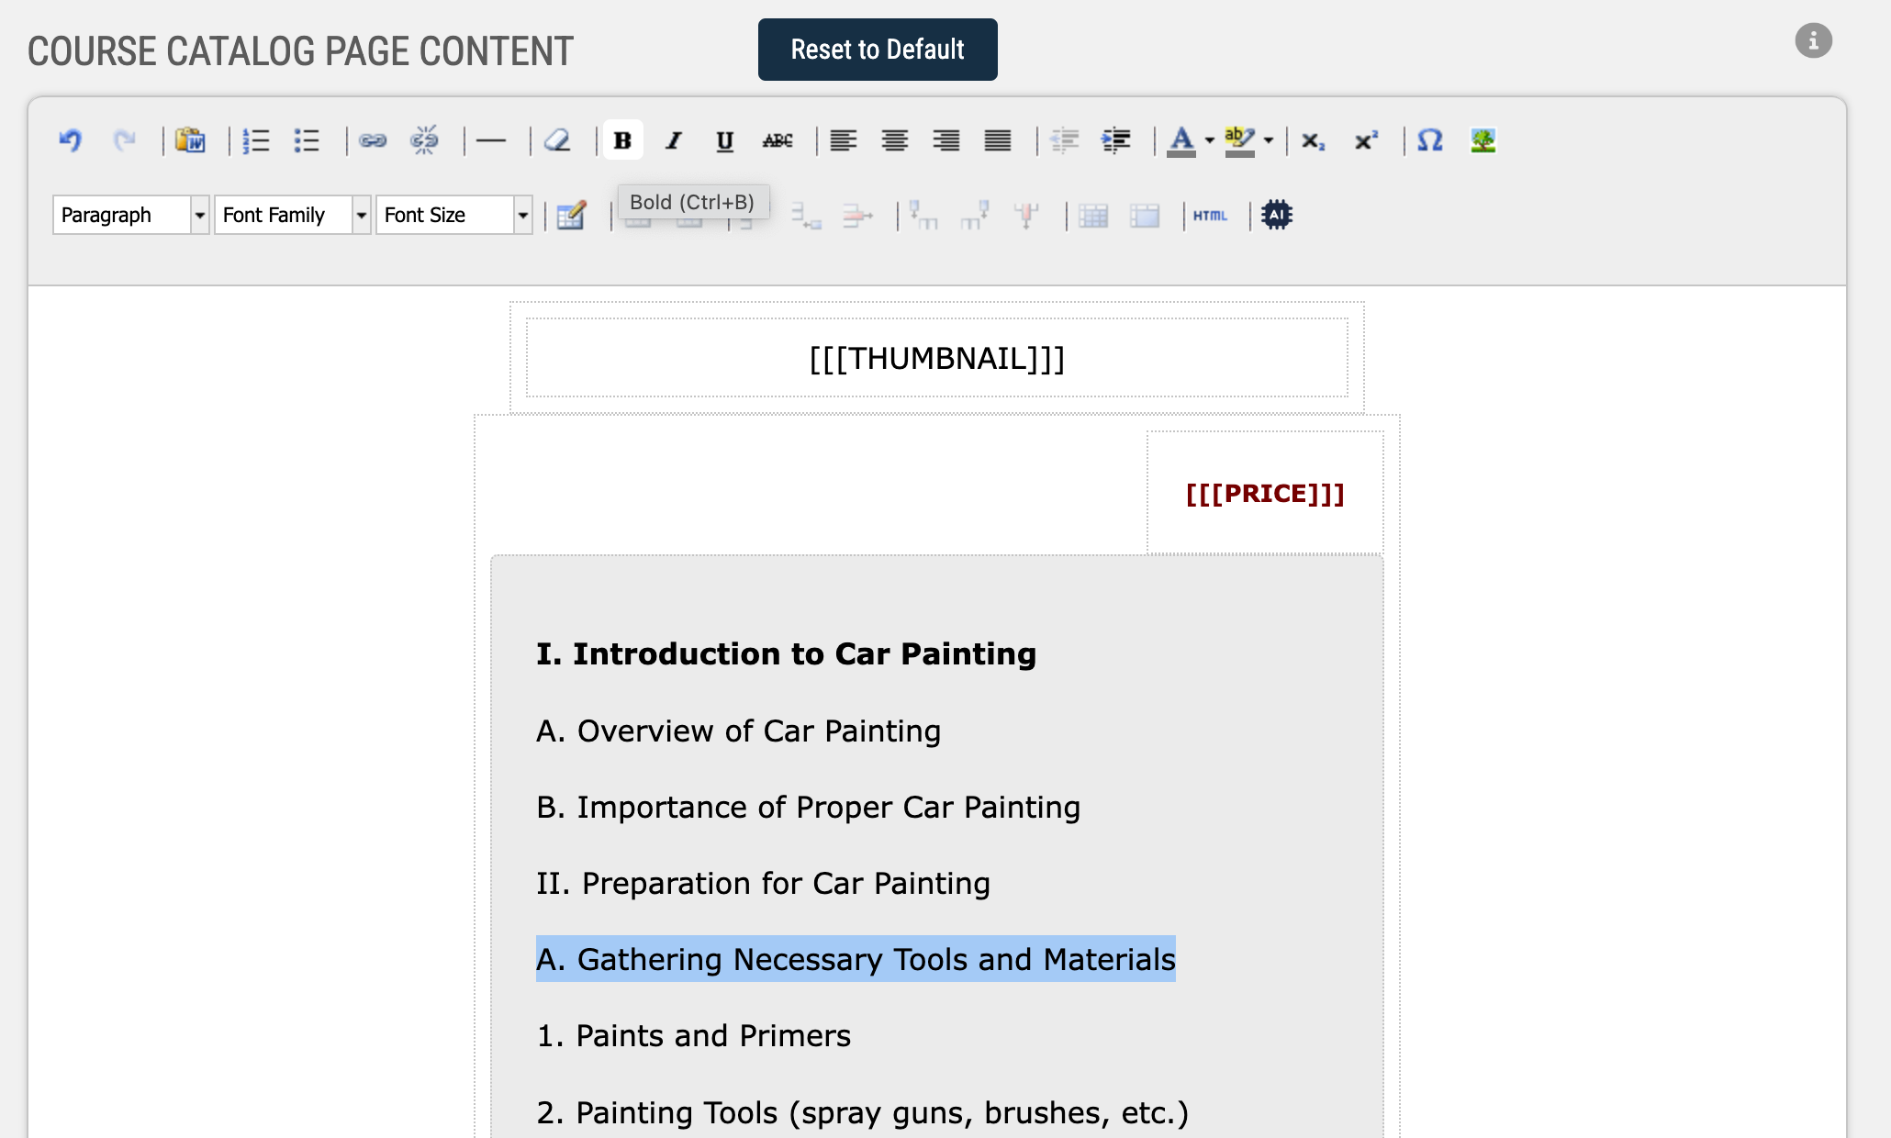Viewport: 1891px width, 1138px height.
Task: Click the insert column after icon
Action: click(975, 216)
